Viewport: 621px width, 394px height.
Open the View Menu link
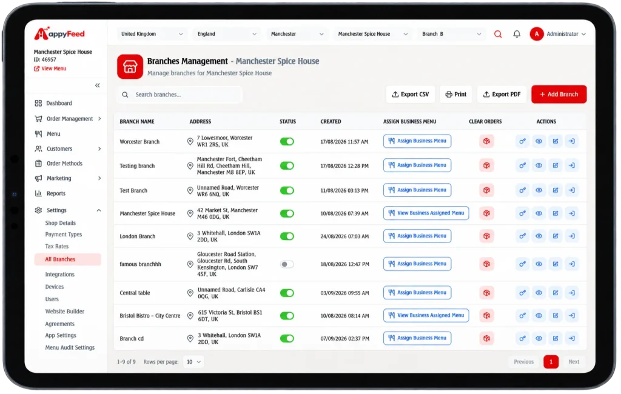click(50, 68)
